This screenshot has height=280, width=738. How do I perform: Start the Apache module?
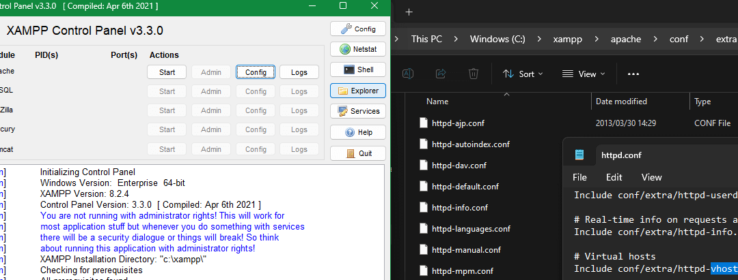[x=167, y=72]
